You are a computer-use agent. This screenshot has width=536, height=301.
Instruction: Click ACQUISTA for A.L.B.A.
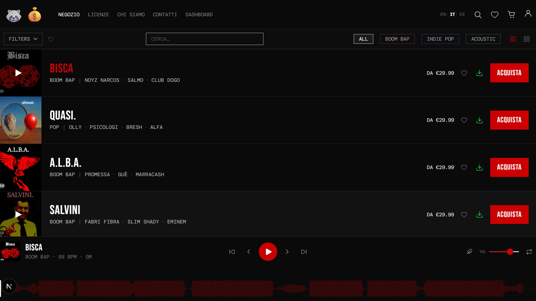(509, 167)
